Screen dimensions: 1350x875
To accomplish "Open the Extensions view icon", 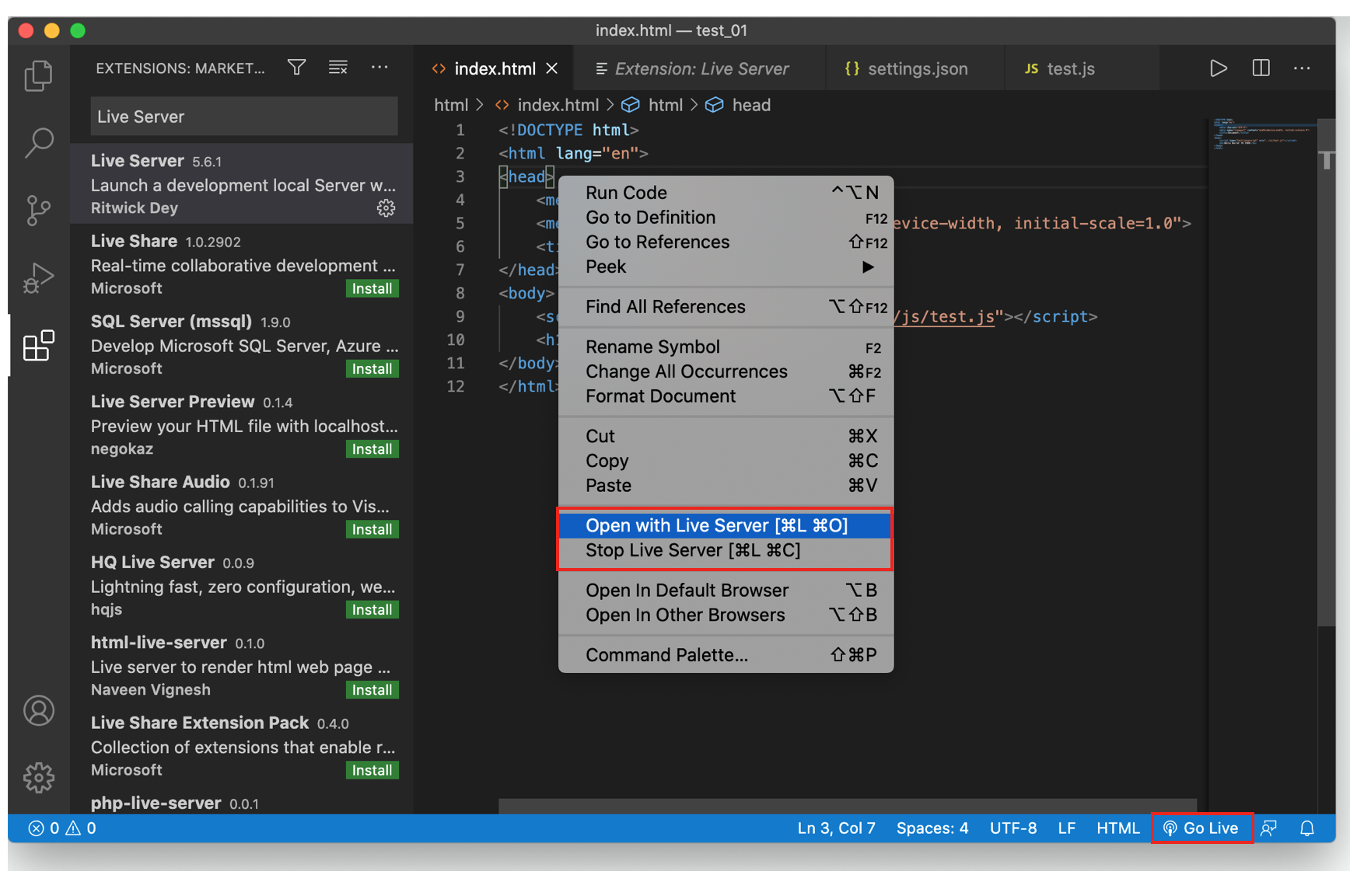I will point(38,345).
